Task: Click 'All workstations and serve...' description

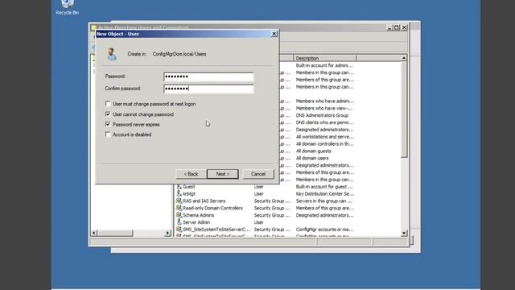Action: coord(324,137)
